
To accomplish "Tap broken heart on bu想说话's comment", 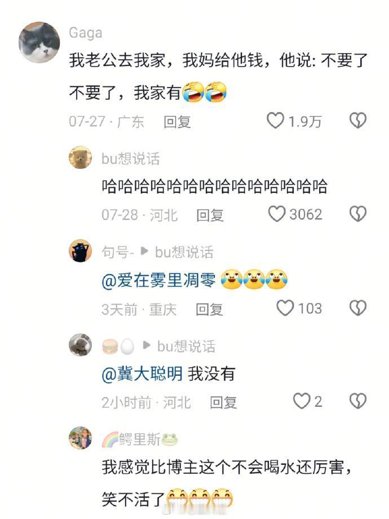I will pos(358,214).
